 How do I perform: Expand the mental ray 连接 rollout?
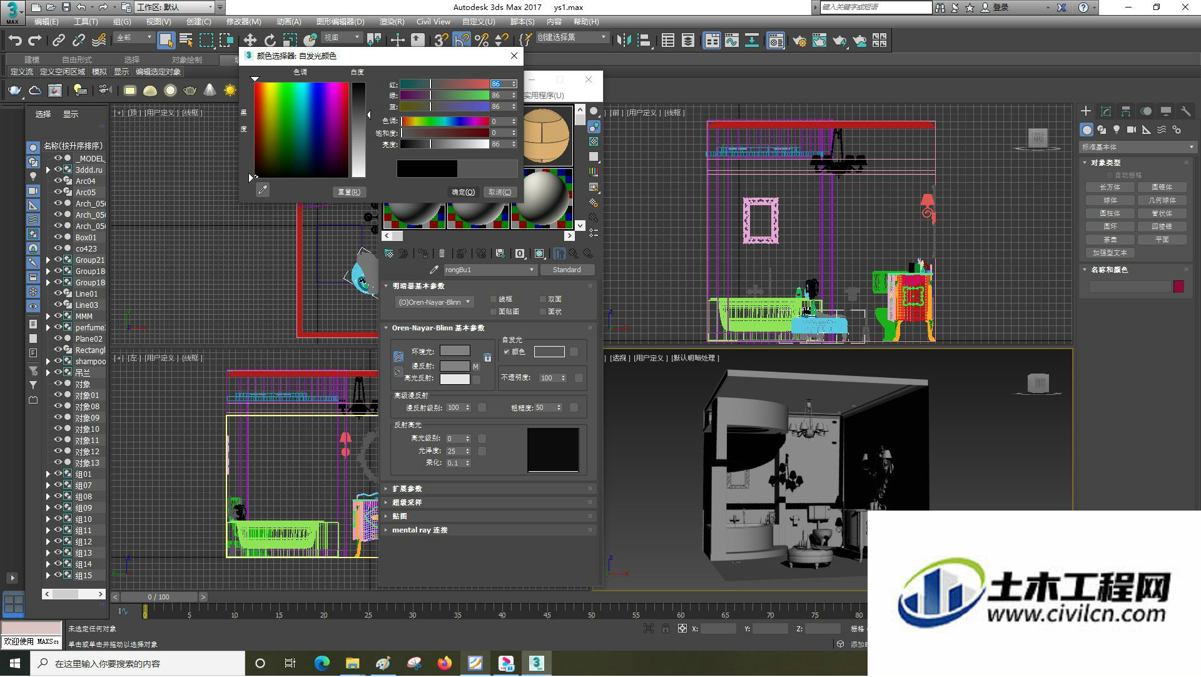tap(420, 530)
